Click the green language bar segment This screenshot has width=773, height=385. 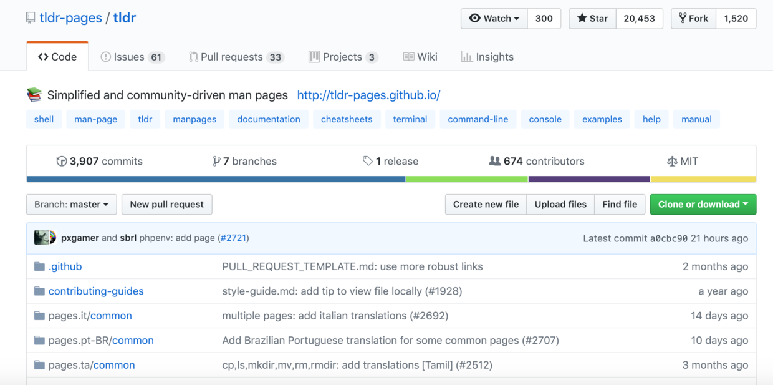467,179
